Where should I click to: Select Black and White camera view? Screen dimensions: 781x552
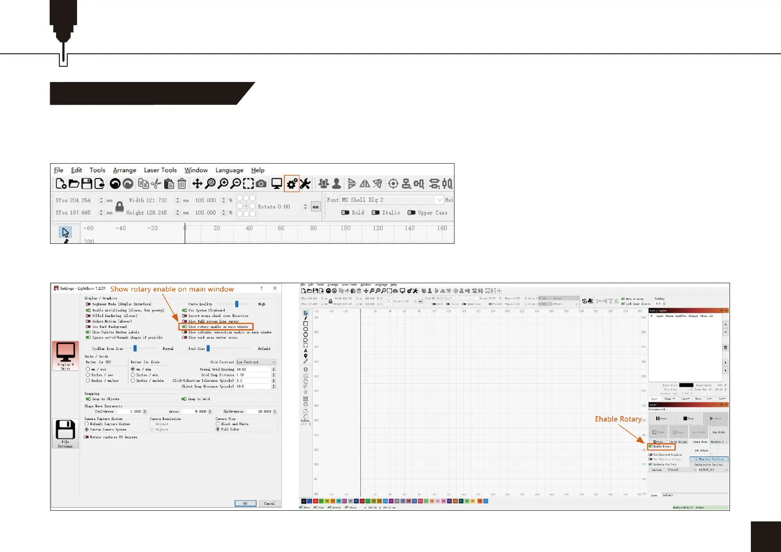pos(218,424)
